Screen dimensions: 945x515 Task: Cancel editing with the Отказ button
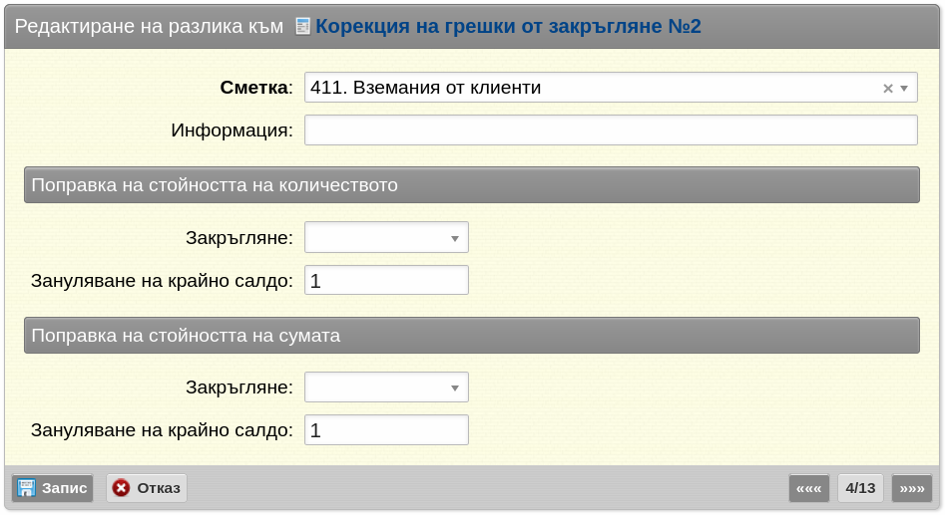pyautogui.click(x=147, y=488)
